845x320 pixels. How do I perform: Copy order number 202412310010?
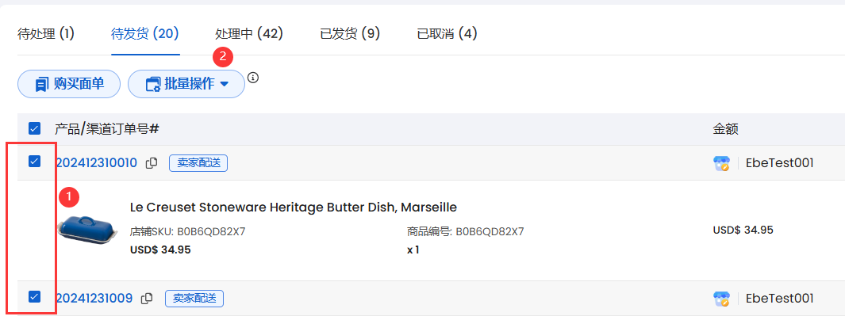(x=152, y=163)
